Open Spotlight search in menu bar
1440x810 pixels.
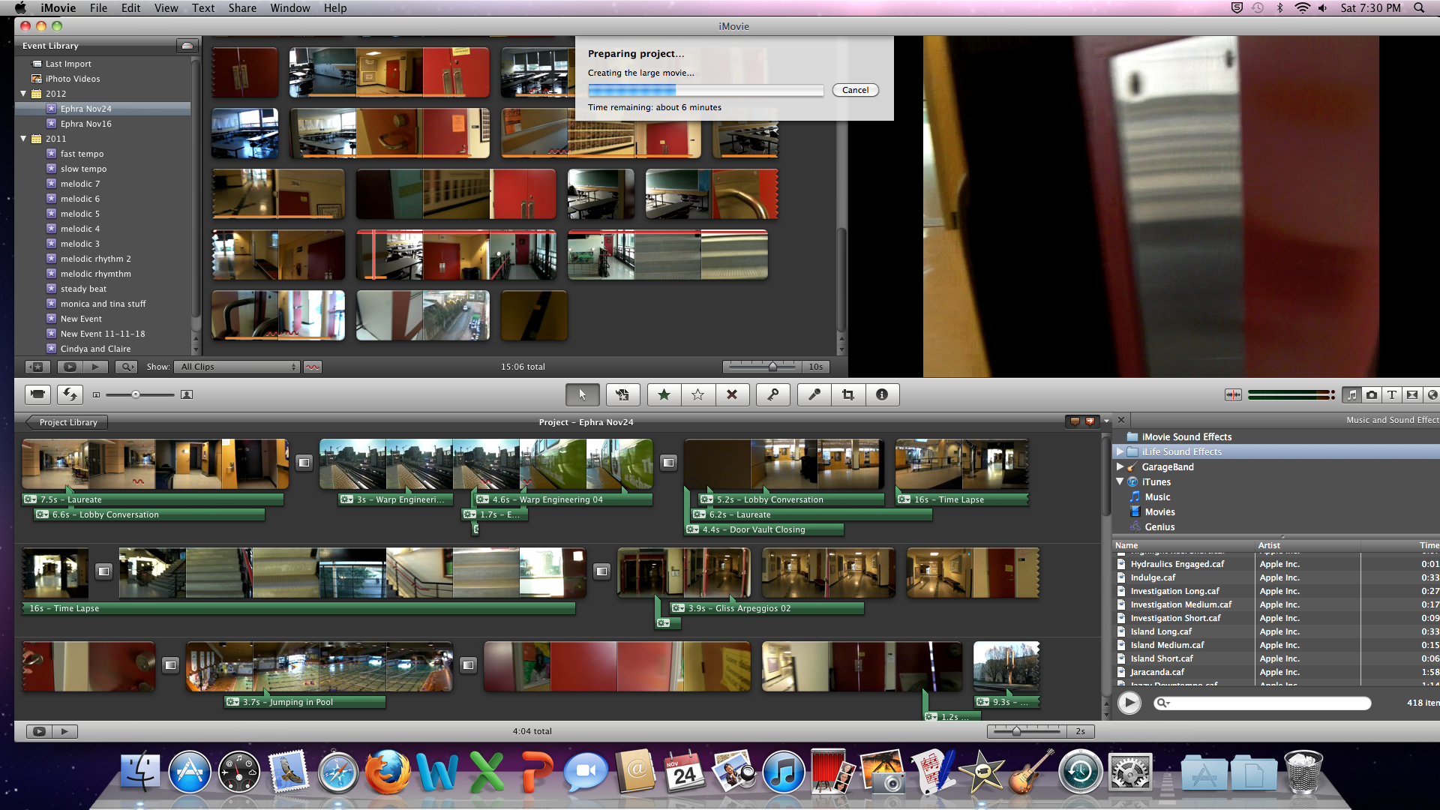point(1419,7)
